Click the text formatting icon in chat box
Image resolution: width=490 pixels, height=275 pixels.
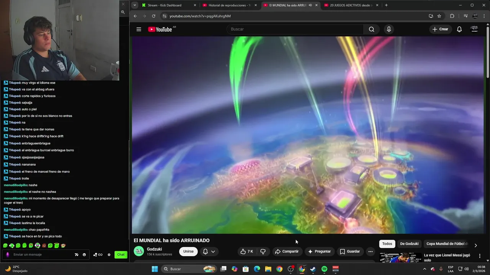tap(77, 255)
